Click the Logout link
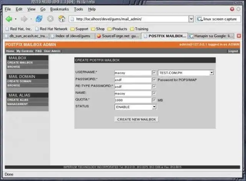Image resolution: width=246 pixels, height=181 pixels. tap(233, 51)
